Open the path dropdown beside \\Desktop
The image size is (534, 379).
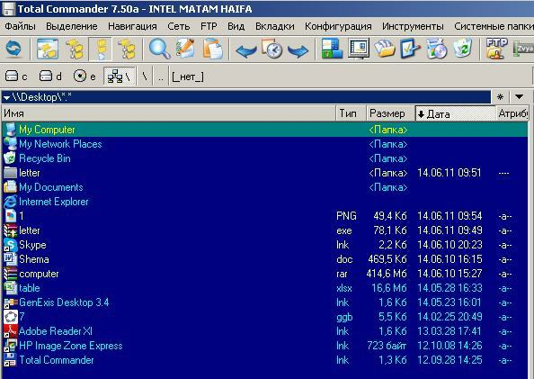point(6,98)
